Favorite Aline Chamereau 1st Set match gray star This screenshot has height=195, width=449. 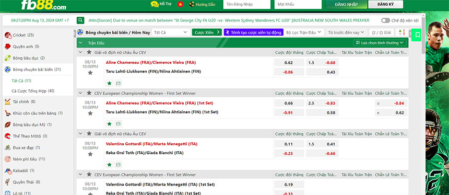[x=90, y=113]
